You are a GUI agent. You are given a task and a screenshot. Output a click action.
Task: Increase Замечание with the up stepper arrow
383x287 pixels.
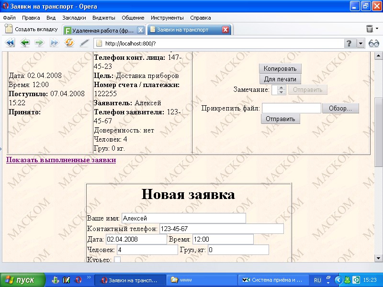[x=281, y=87]
